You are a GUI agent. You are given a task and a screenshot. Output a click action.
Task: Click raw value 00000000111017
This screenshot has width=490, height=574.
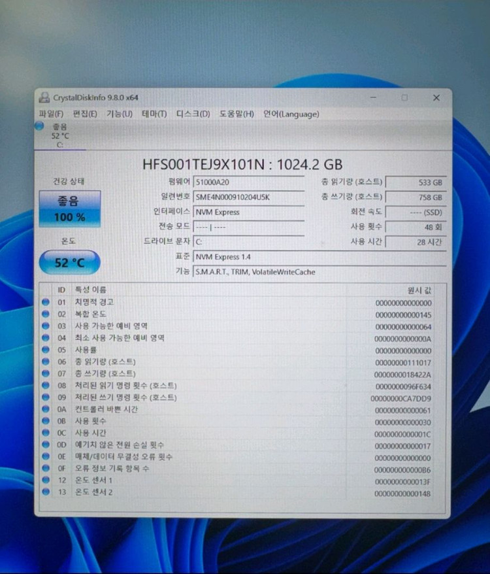tap(403, 363)
